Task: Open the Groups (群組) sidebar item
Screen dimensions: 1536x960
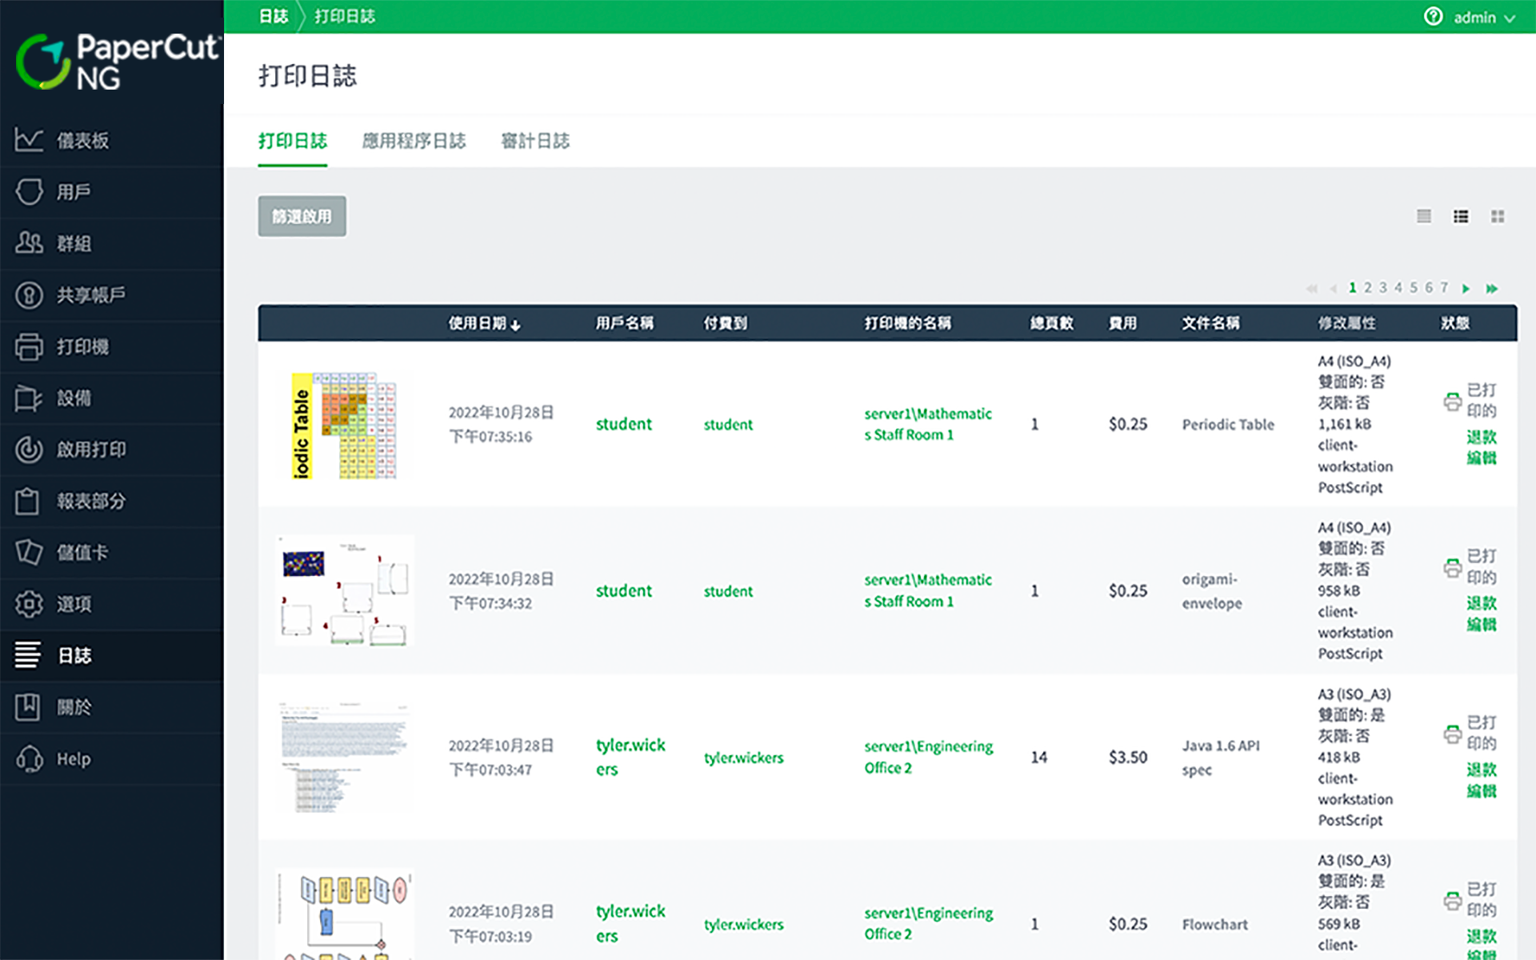Action: [74, 243]
